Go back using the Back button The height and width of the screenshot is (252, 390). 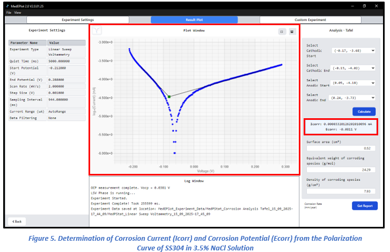pyautogui.click(x=17, y=221)
